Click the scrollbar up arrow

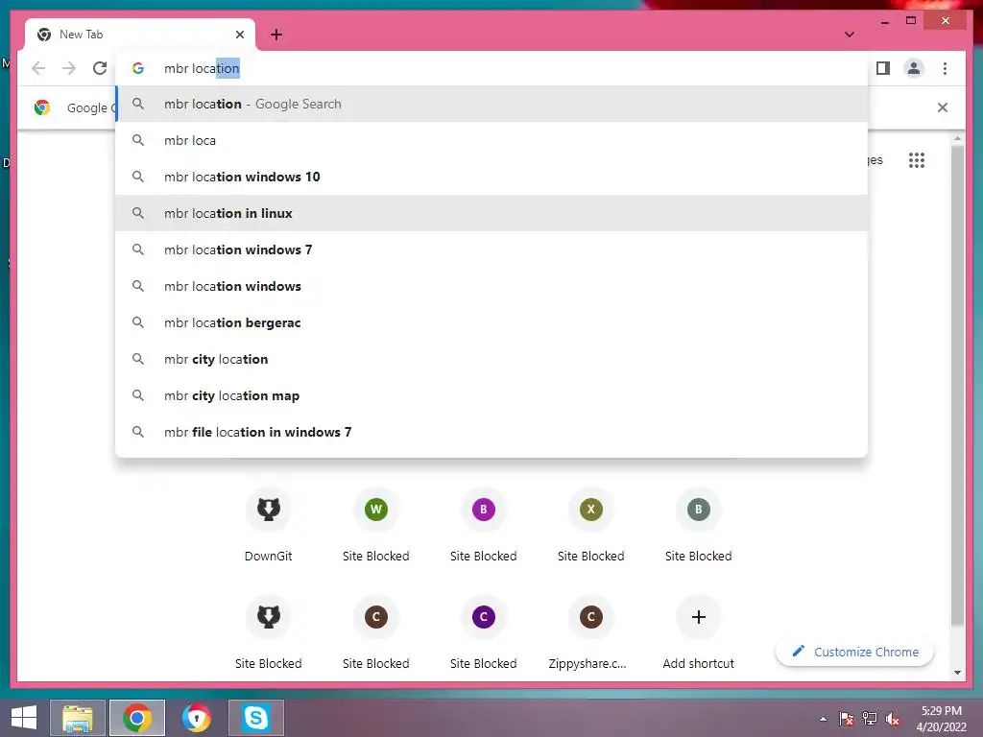pyautogui.click(x=957, y=138)
